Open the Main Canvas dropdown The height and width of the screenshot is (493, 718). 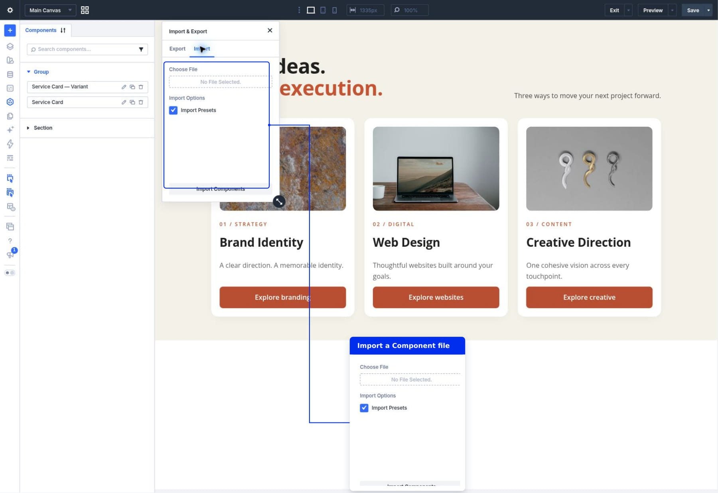tap(50, 10)
